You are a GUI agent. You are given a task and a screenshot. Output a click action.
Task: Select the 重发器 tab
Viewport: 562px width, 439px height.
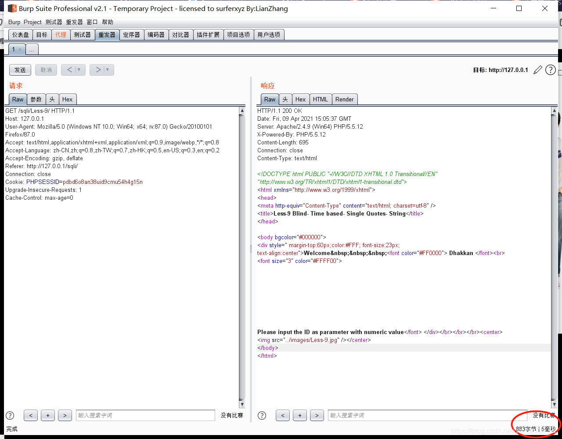coord(107,35)
